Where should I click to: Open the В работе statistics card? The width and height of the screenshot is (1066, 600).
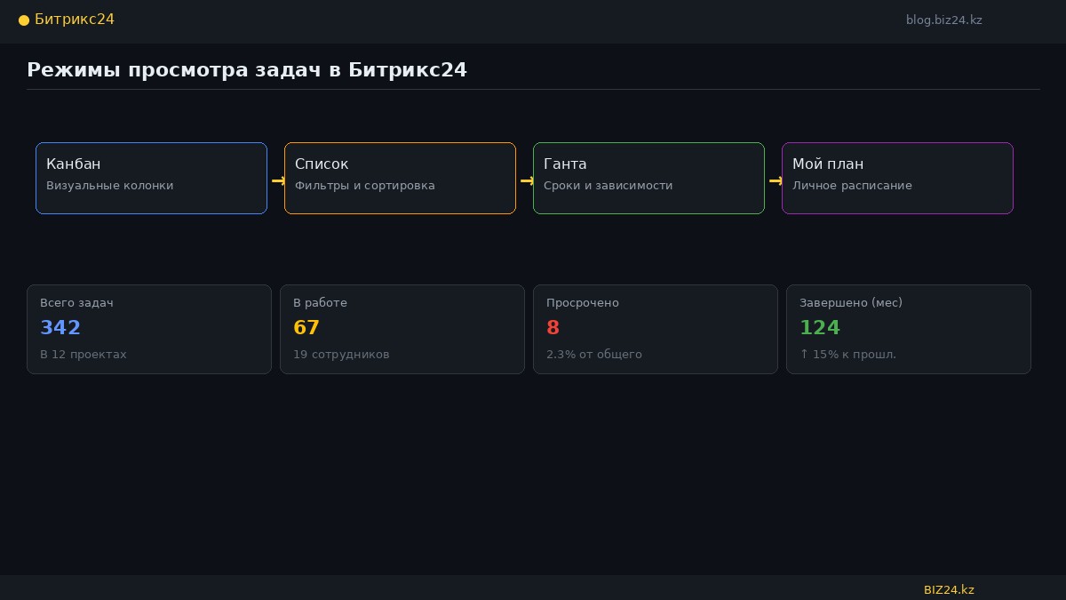click(402, 329)
